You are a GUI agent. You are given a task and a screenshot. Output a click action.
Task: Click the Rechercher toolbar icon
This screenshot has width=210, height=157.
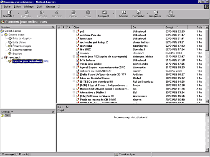(138, 13)
